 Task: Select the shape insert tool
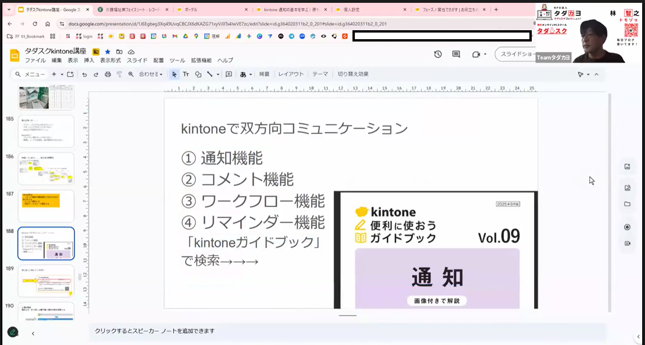pyautogui.click(x=198, y=75)
